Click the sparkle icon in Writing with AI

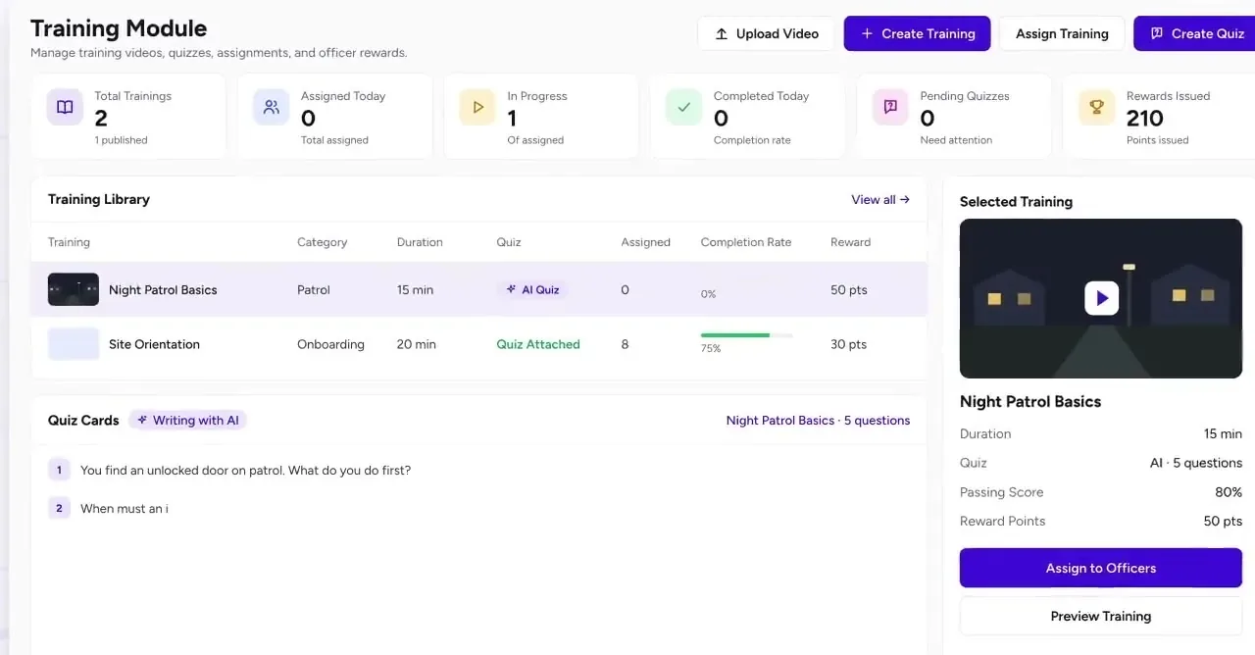tap(142, 420)
